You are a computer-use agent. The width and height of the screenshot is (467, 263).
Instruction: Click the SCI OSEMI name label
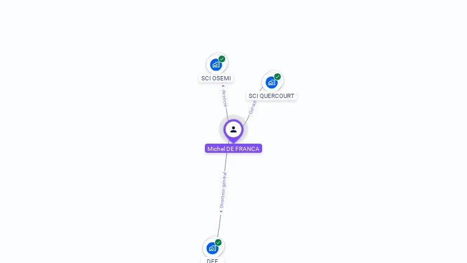click(216, 78)
